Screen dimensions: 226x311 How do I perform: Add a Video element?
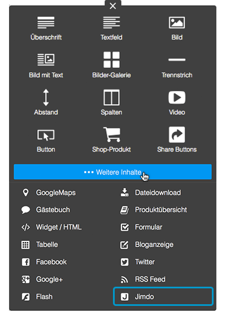pyautogui.click(x=177, y=102)
